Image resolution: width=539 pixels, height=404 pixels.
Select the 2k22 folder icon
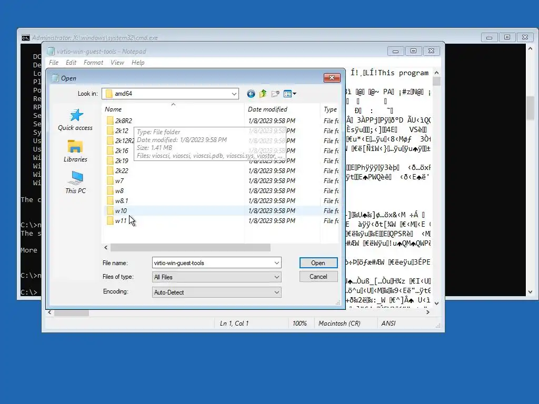click(110, 170)
